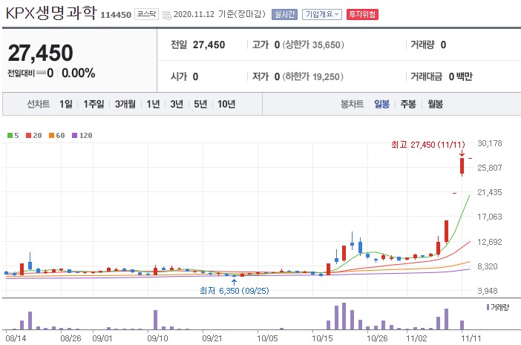Click the red 투자위험 badge
The image size is (521, 345).
coord(362,14)
